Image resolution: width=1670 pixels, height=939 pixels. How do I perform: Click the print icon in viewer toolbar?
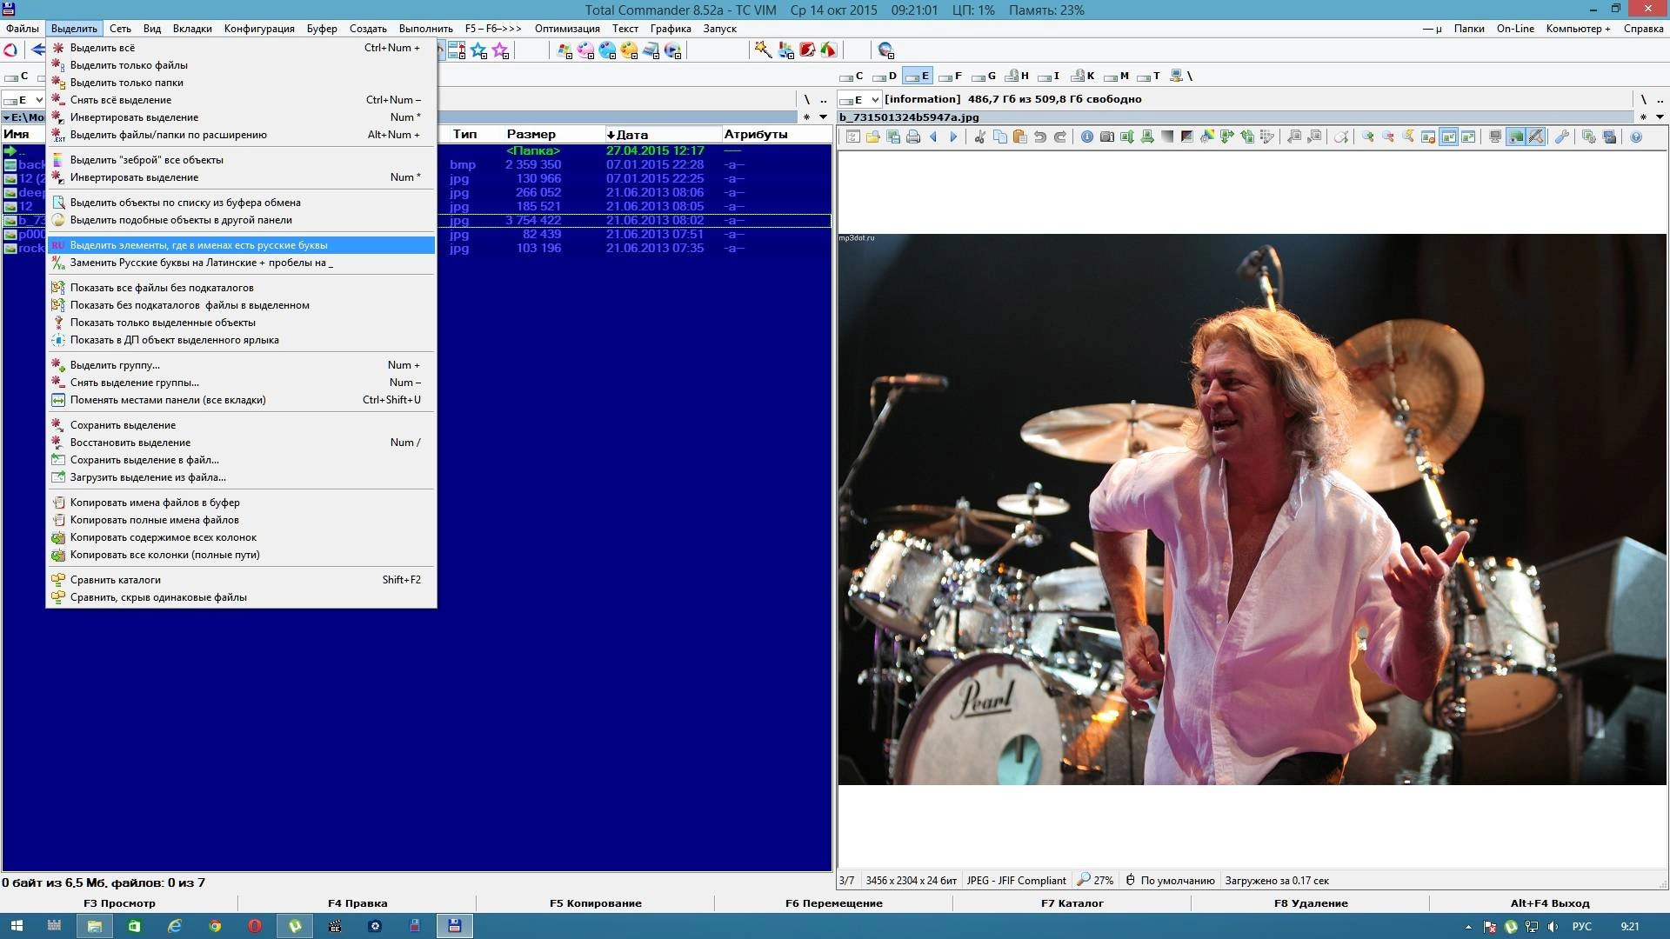pyautogui.click(x=913, y=137)
